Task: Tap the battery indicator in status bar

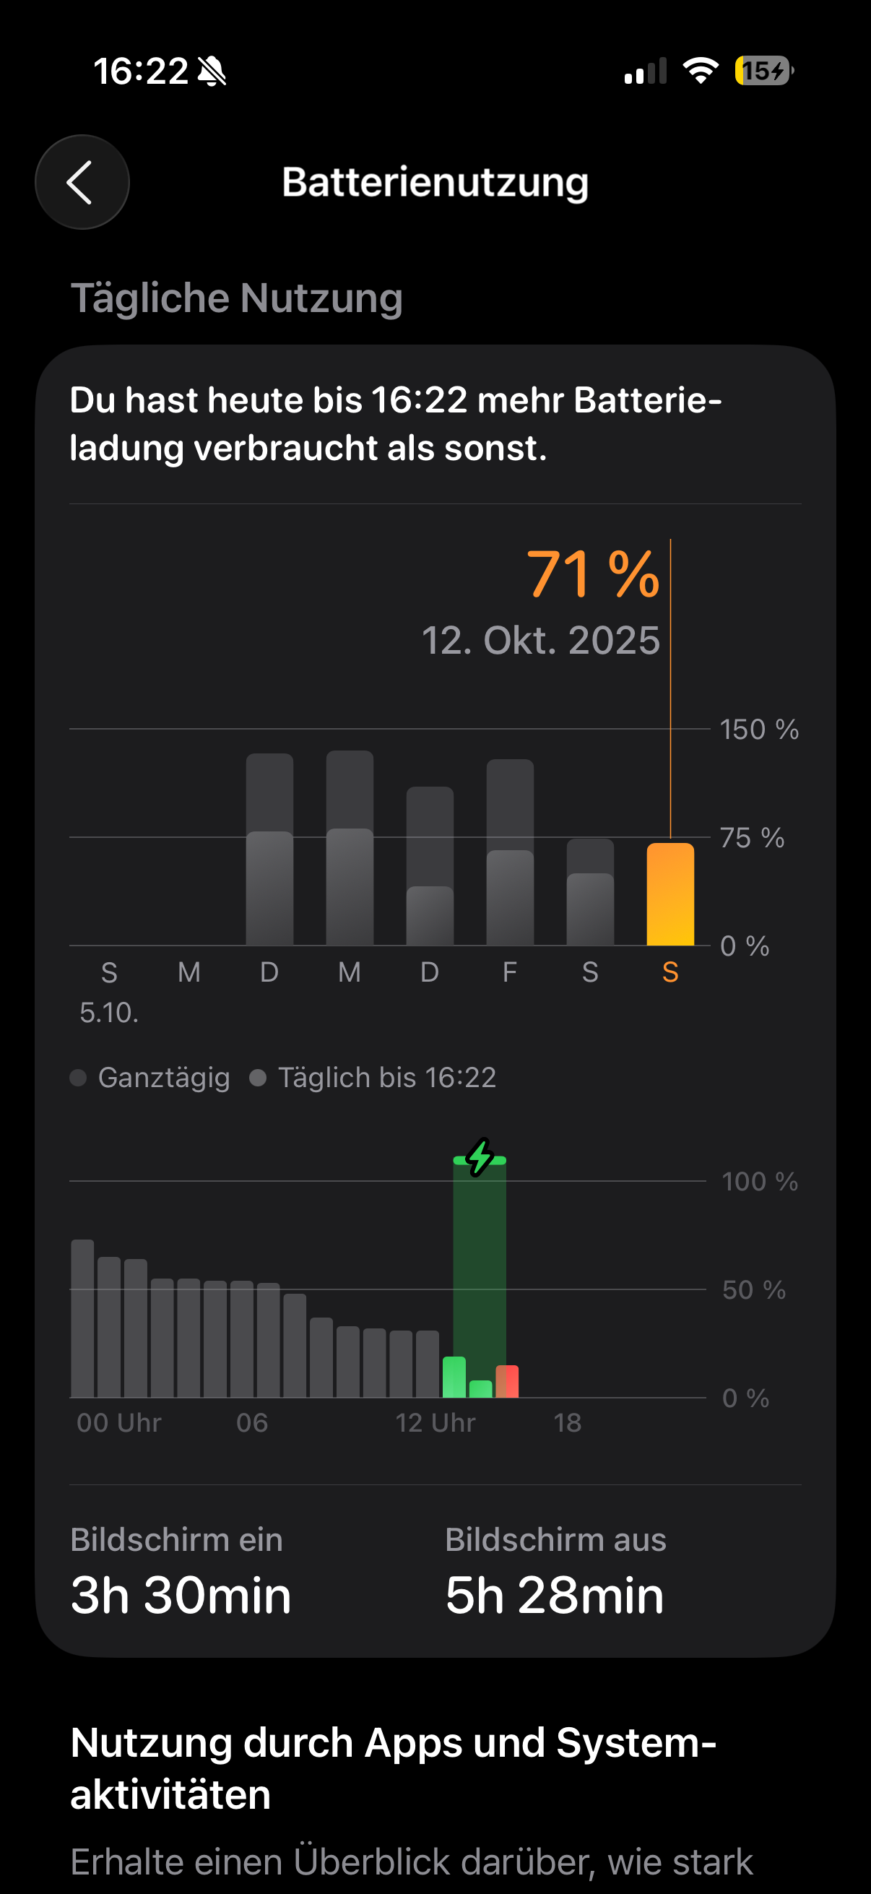Action: [x=763, y=72]
